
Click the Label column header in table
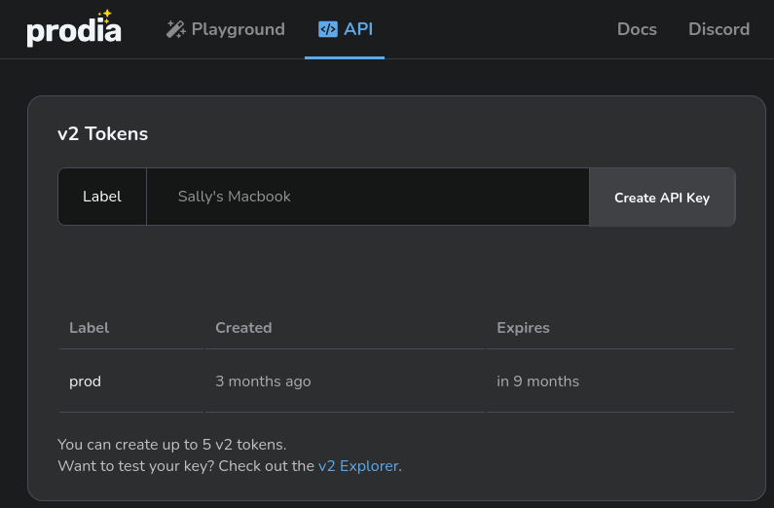click(x=89, y=328)
